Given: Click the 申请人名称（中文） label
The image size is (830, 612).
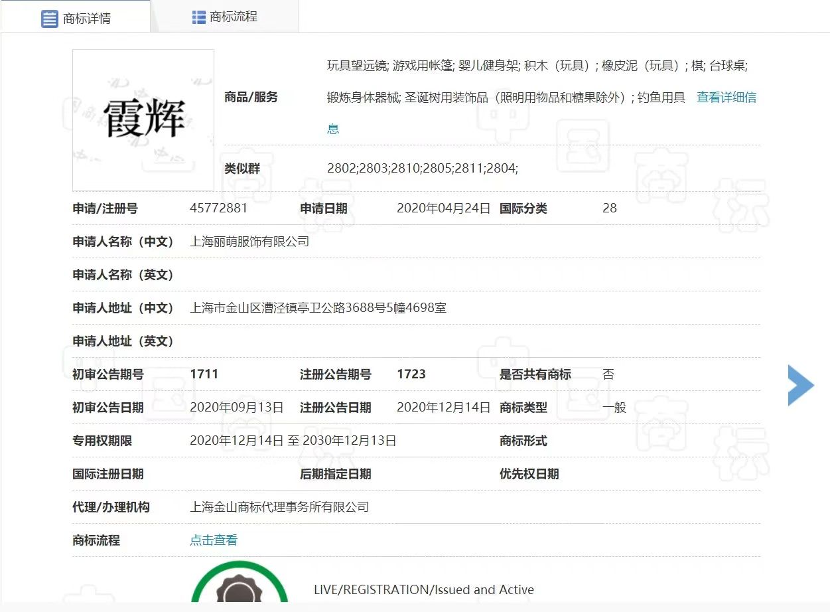Looking at the screenshot, I should (123, 242).
